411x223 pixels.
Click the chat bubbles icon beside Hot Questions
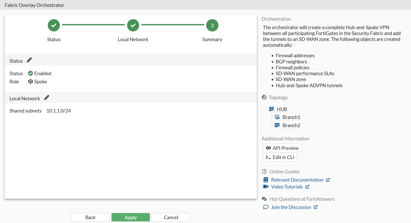[264, 199]
